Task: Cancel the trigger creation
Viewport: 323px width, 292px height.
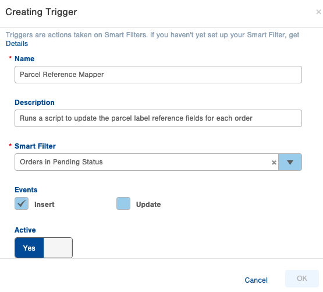Action: (x=256, y=280)
